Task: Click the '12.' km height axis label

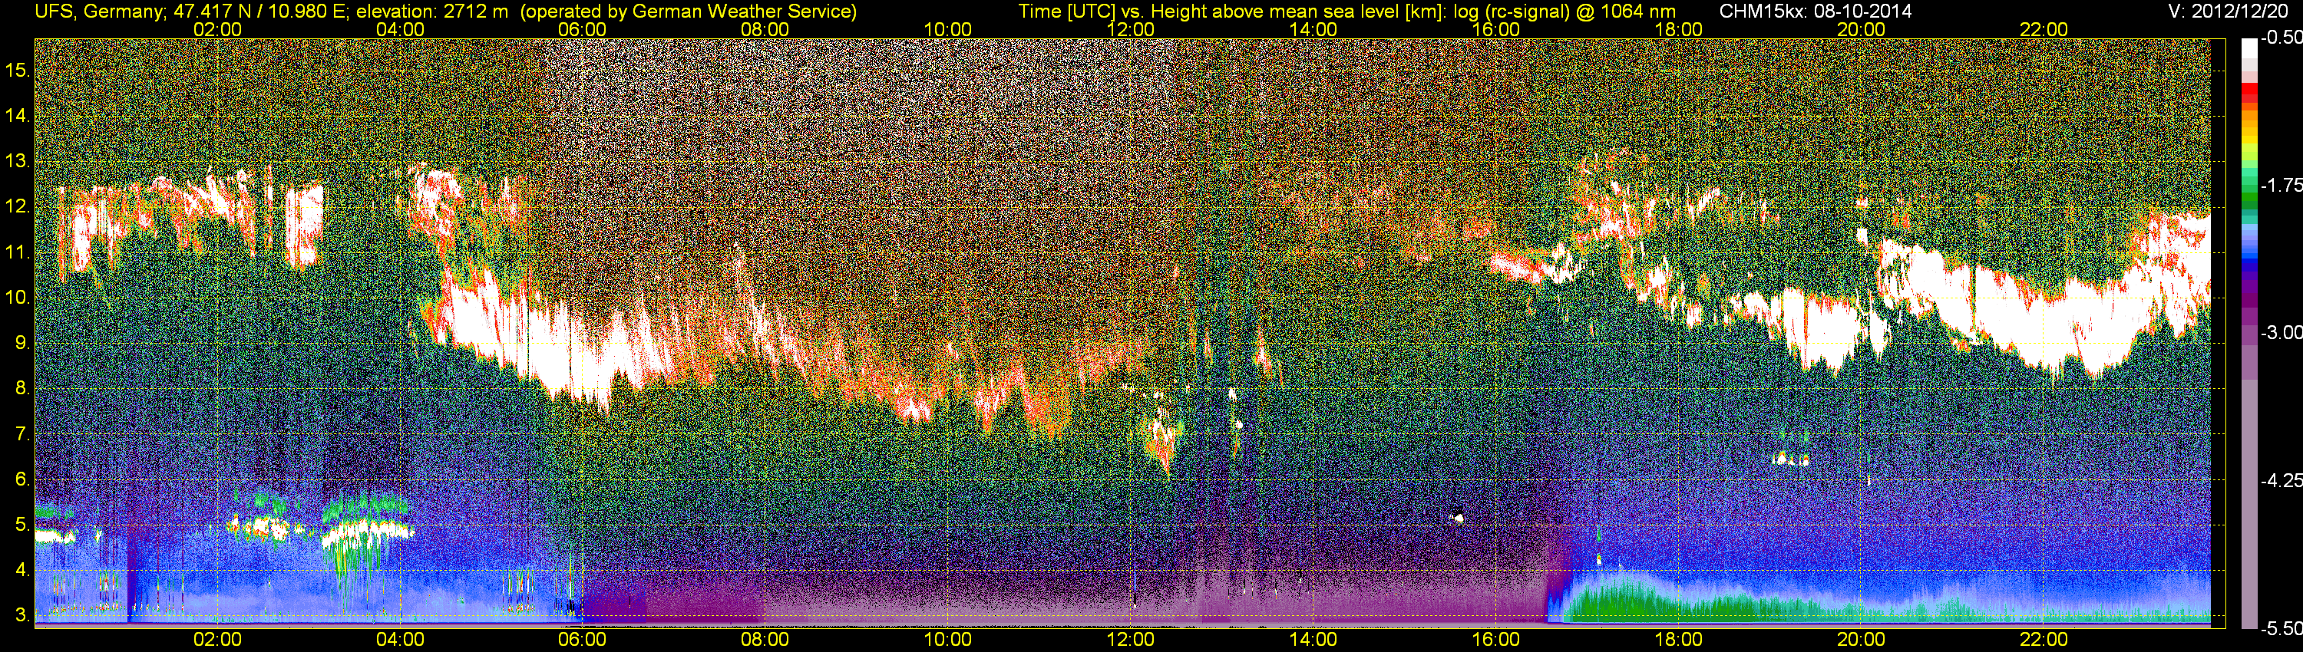Action: click(18, 206)
